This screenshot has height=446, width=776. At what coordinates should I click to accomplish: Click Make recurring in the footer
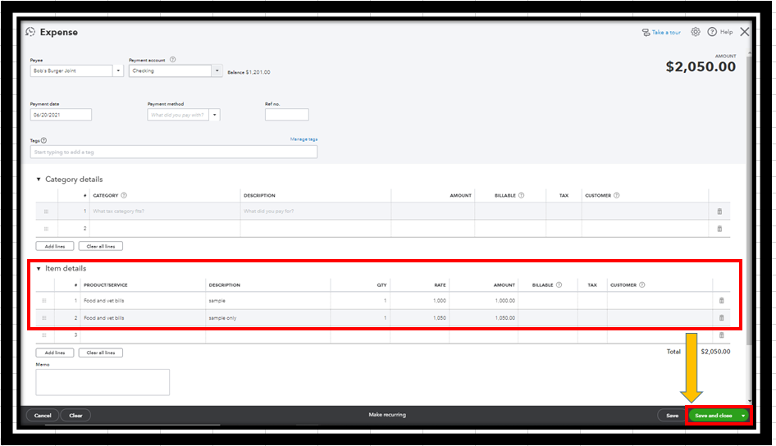pos(387,415)
